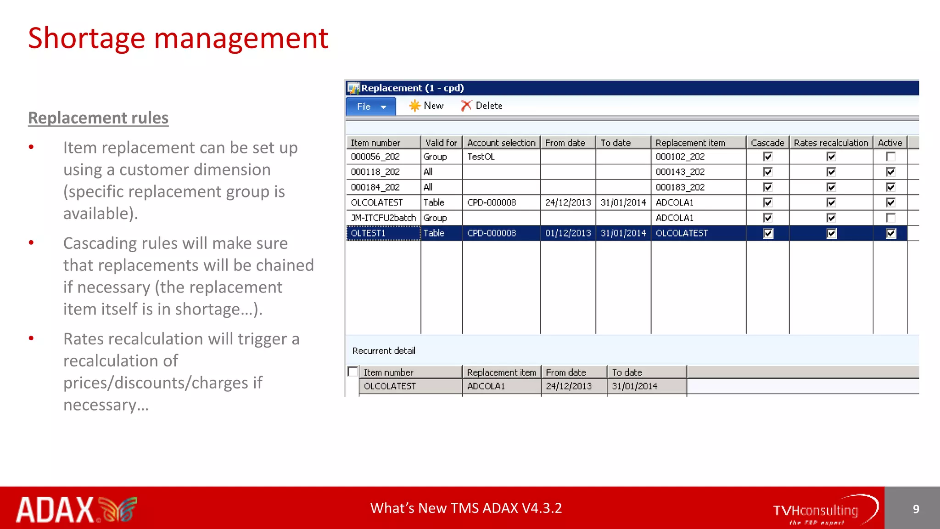Uncheck Cascade for 000118_202 row
Image resolution: width=940 pixels, height=529 pixels.
[767, 172]
